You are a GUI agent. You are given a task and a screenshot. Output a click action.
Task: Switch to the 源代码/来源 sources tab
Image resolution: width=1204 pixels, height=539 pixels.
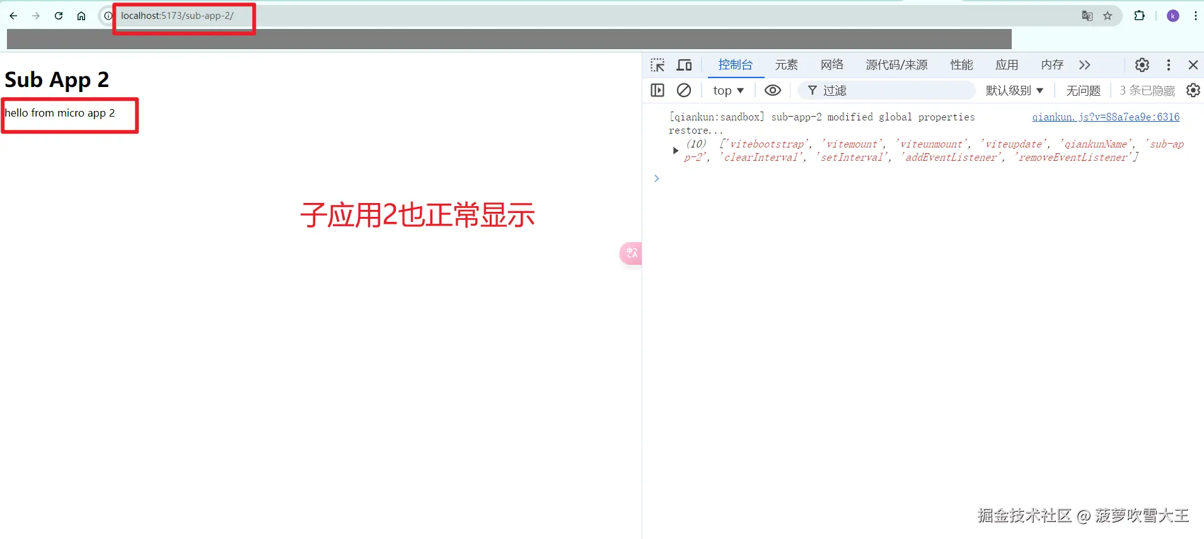(897, 65)
